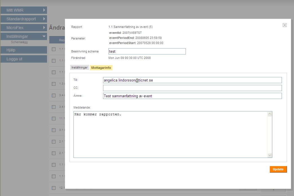
Task: Select the Mottagarinfo tab
Action: (101, 68)
